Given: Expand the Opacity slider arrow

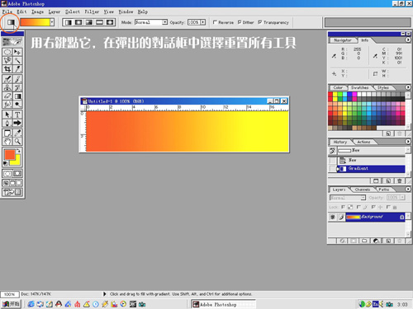Looking at the screenshot, I should 203,22.
